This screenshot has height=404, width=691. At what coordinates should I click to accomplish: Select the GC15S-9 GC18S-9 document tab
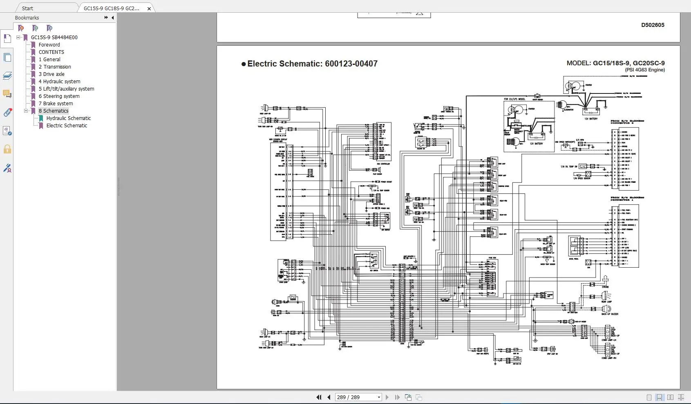pyautogui.click(x=112, y=8)
